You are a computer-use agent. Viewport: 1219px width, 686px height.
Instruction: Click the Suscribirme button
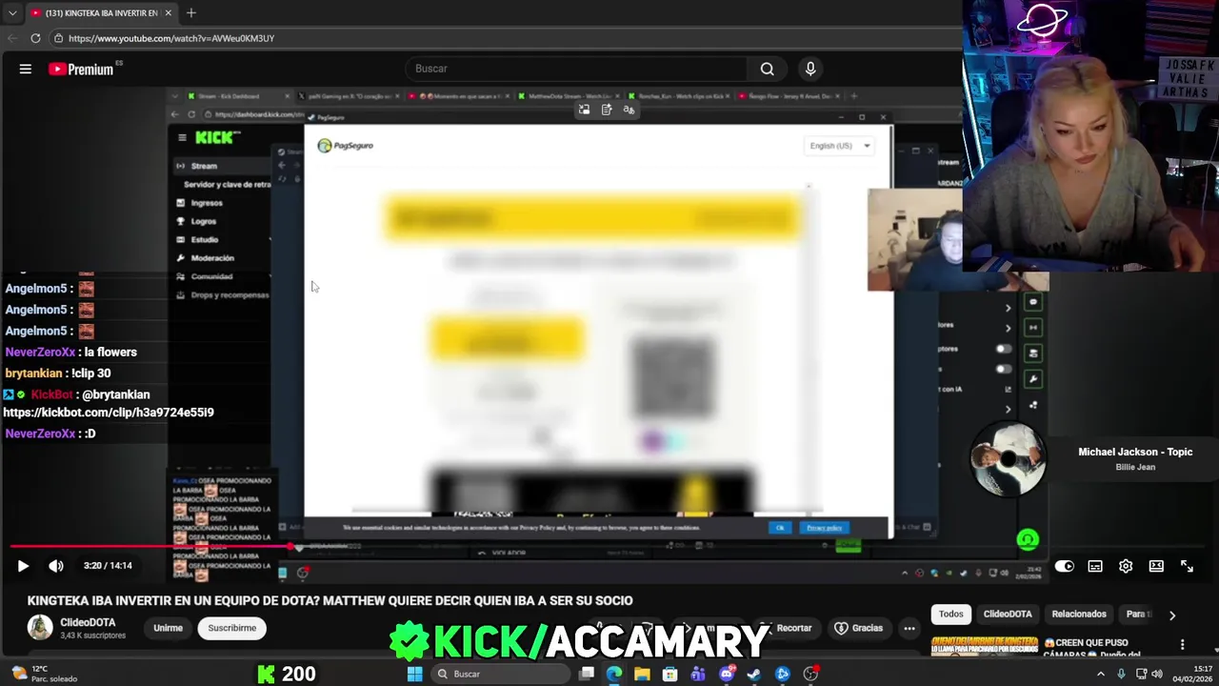point(232,628)
